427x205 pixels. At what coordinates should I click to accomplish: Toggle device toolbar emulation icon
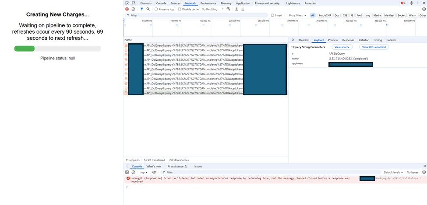[133, 3]
